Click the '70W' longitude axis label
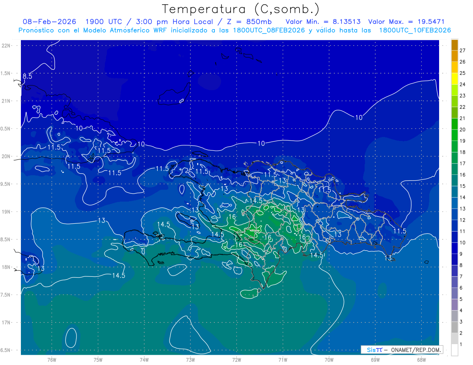Screen dimensions: 473x365 tap(329, 360)
